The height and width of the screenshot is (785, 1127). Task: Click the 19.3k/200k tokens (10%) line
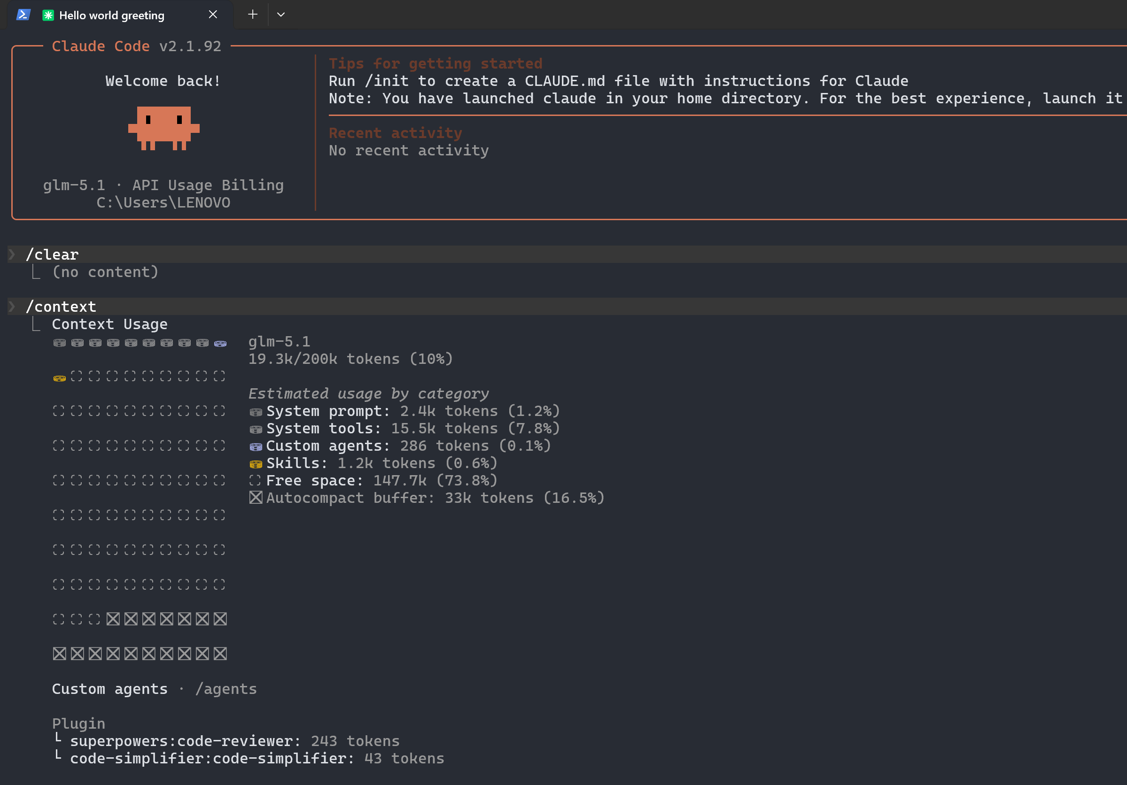pyautogui.click(x=350, y=359)
